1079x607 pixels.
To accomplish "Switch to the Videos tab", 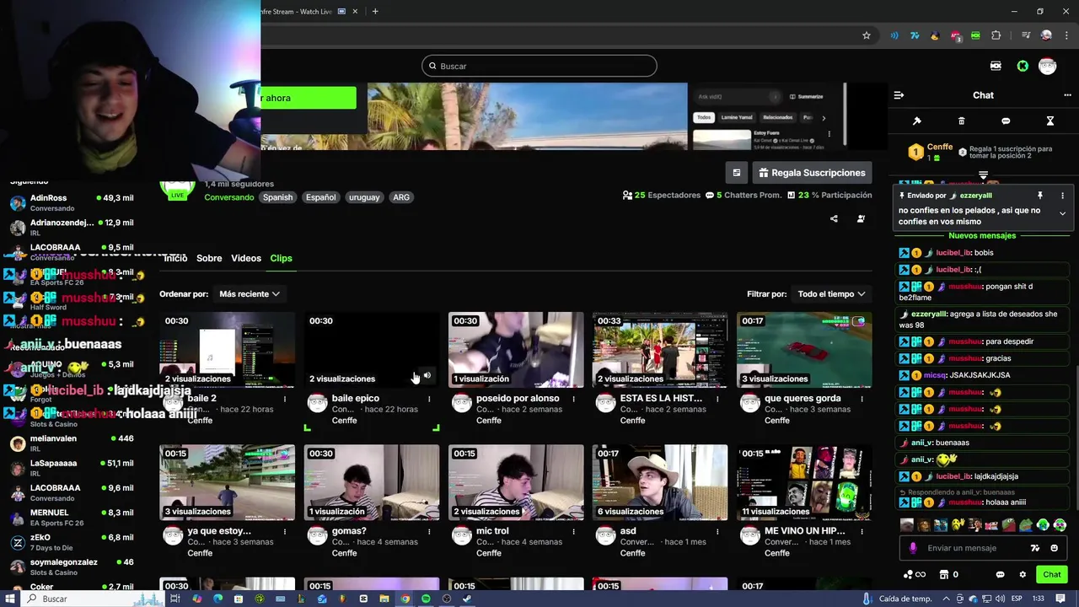I will coord(246,258).
